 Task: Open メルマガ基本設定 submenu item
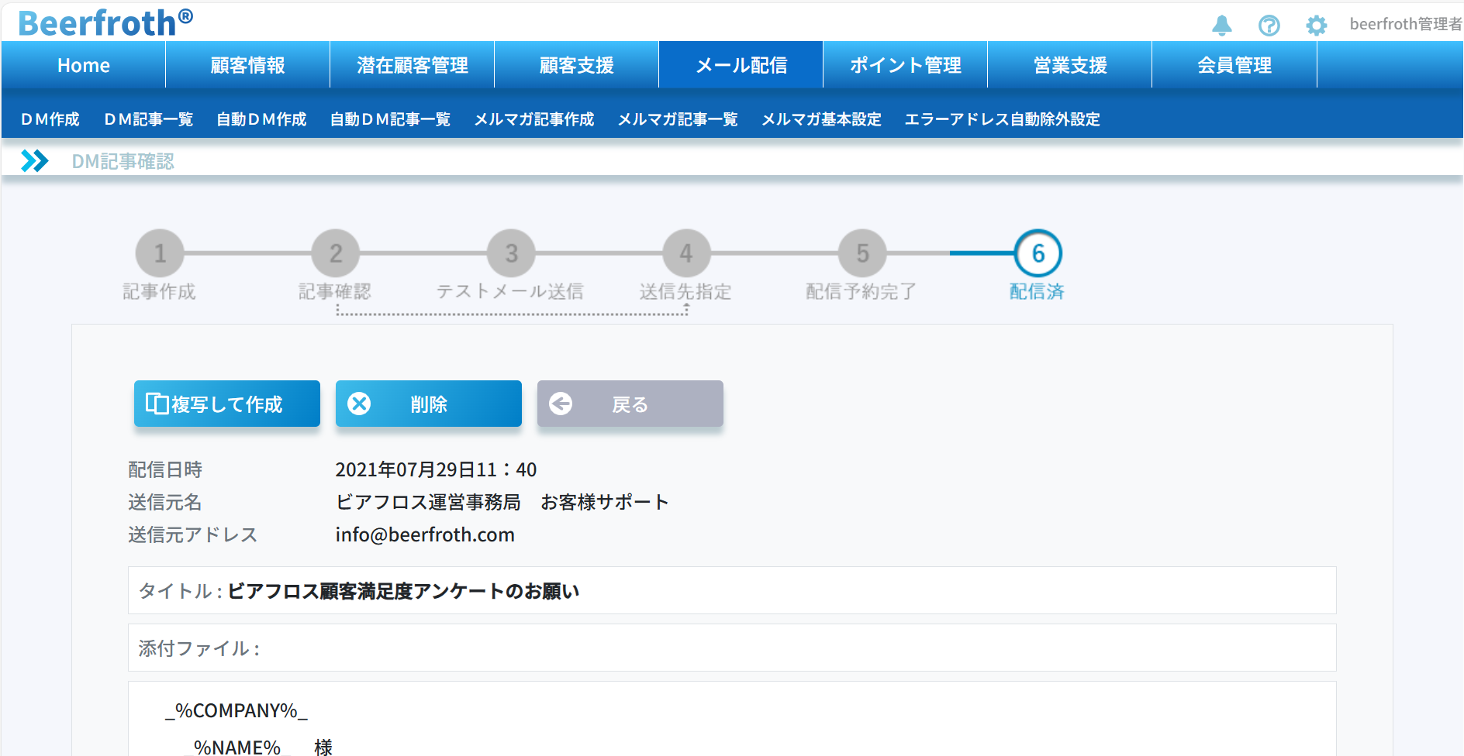tap(821, 119)
